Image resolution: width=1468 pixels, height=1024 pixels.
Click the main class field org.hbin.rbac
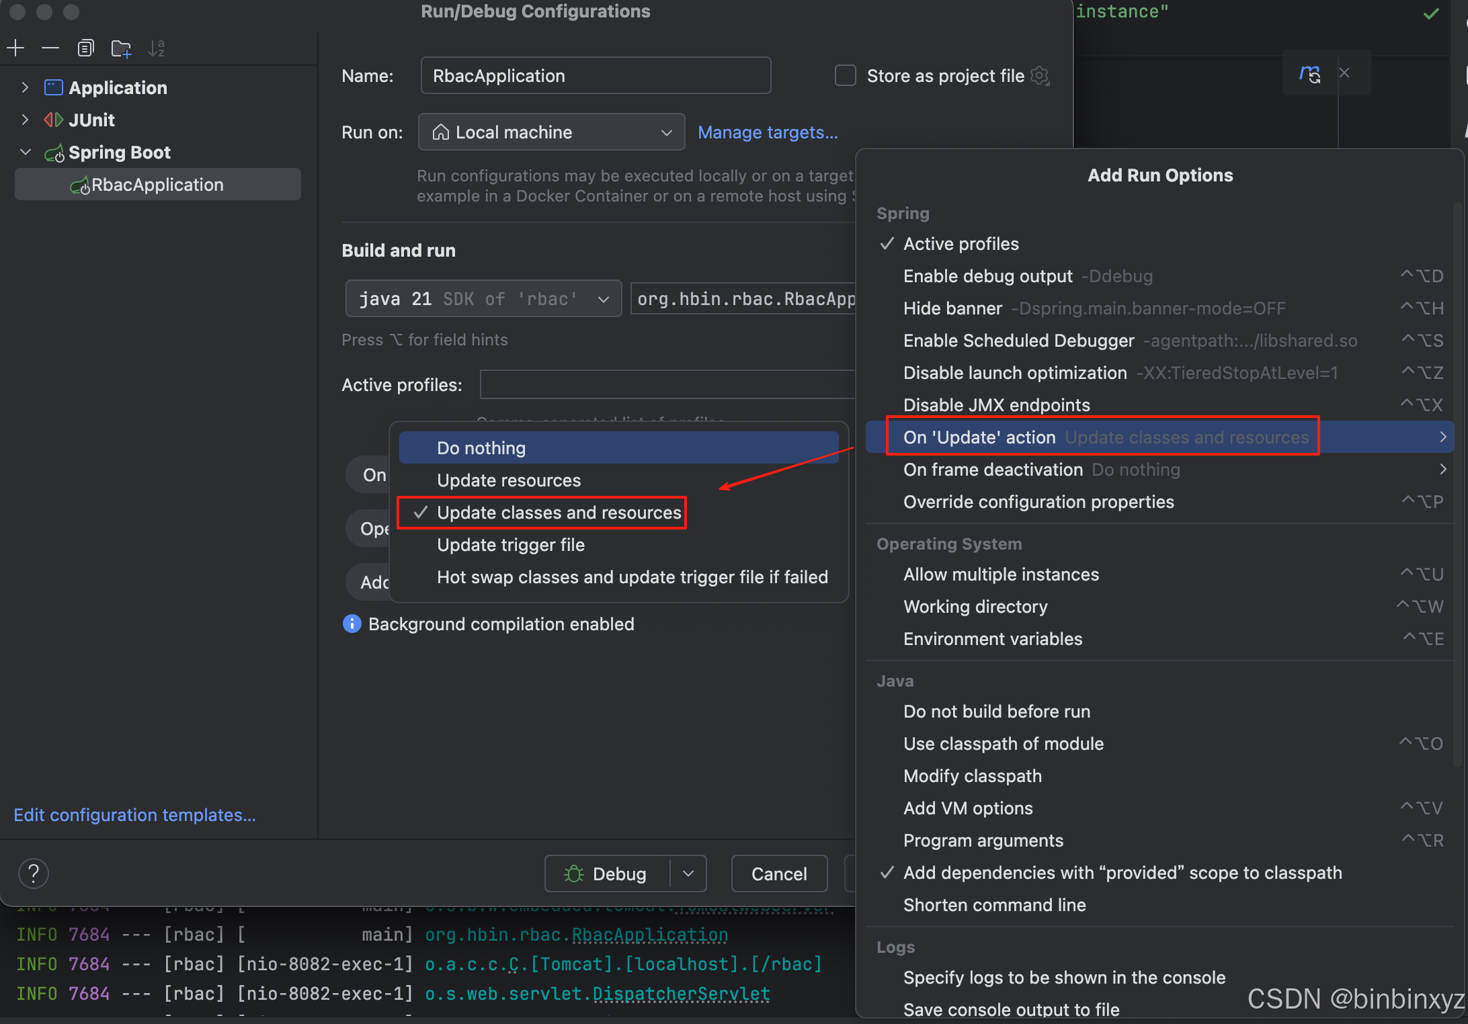743,298
